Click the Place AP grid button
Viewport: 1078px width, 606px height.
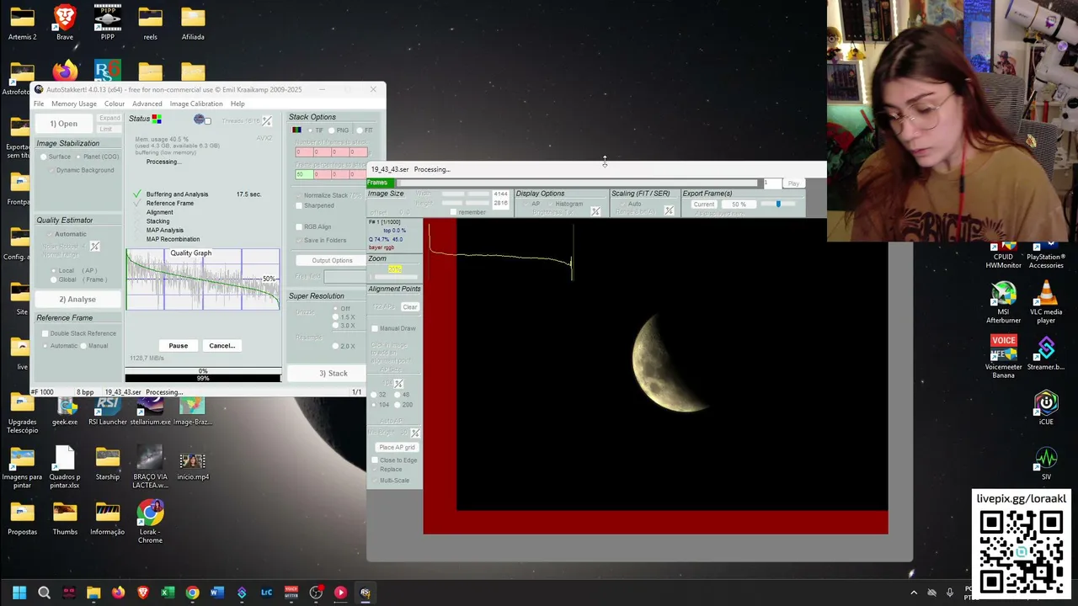397,447
